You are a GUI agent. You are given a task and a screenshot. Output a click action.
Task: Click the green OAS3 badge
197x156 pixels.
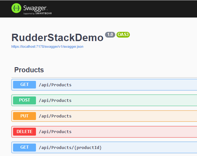[123, 35]
